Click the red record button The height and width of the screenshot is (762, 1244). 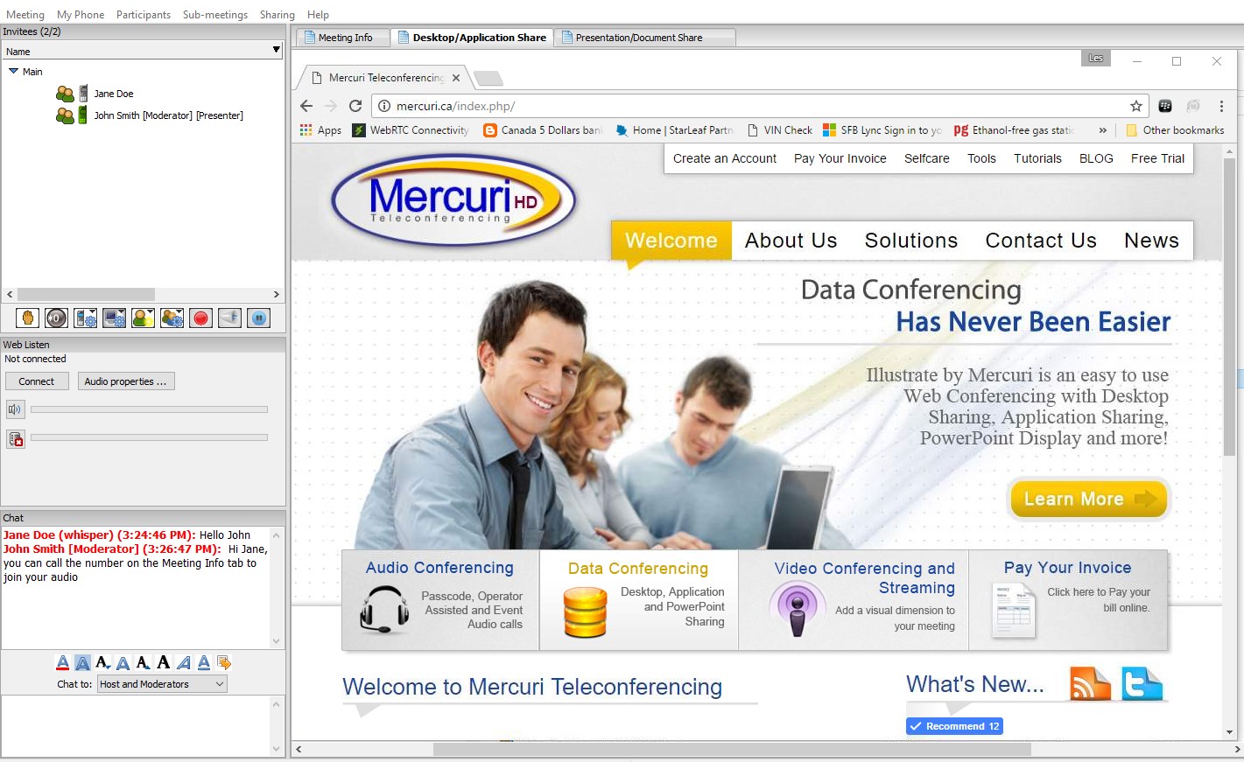click(200, 318)
